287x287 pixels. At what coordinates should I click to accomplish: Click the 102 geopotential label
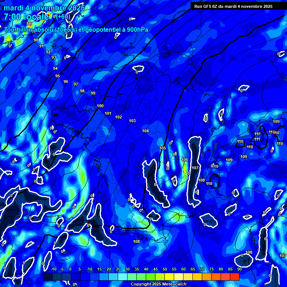pos(118,117)
